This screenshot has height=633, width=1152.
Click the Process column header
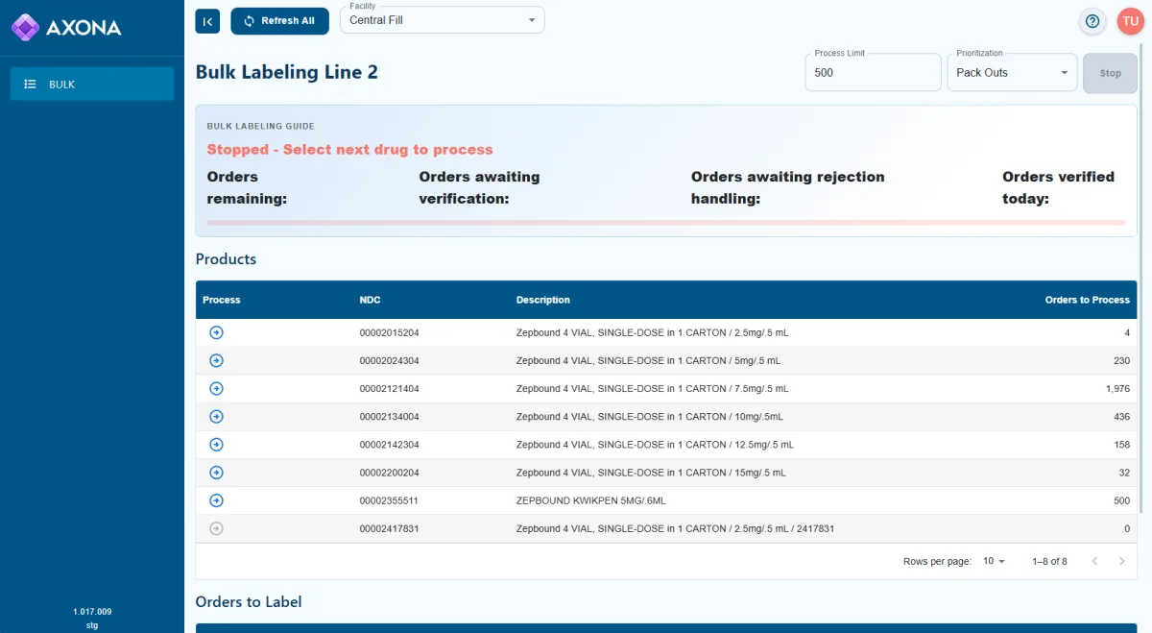[x=222, y=300]
